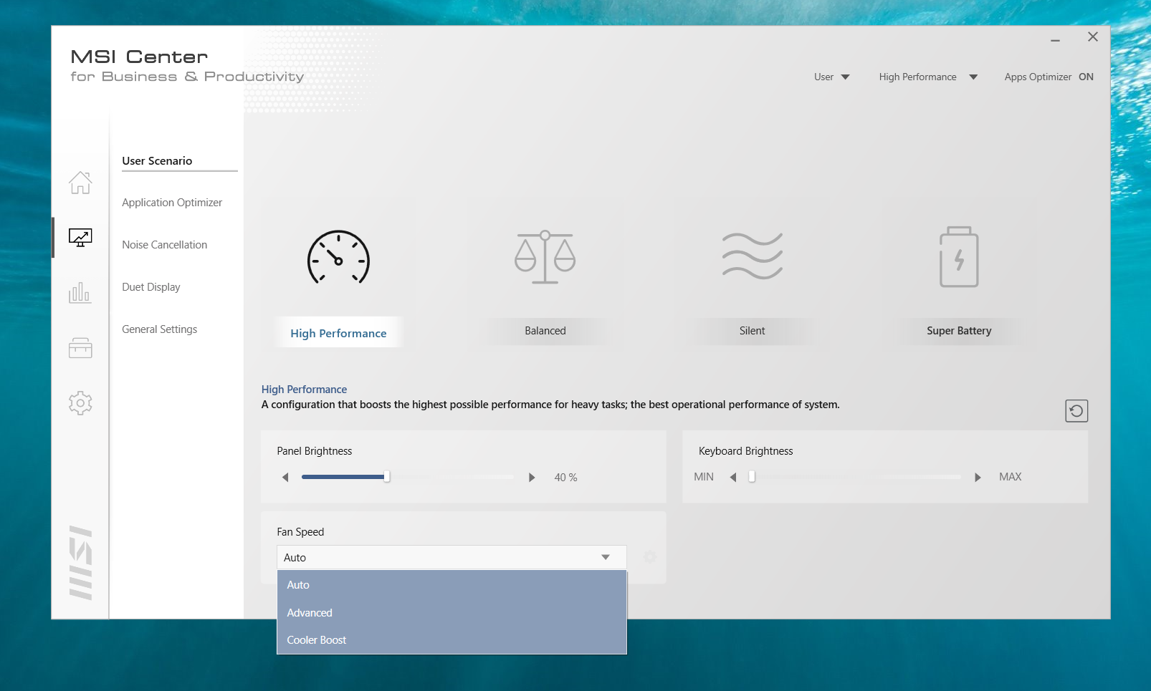
Task: Open the gear settings sidebar icon
Action: [80, 403]
